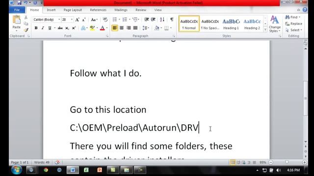Viewport: 314px width, 176px height.
Task: Switch to Print Layout view
Action: tap(233, 162)
